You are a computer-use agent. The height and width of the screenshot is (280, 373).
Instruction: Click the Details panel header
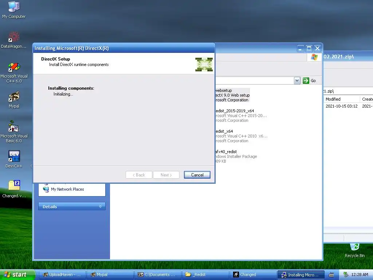72,206
